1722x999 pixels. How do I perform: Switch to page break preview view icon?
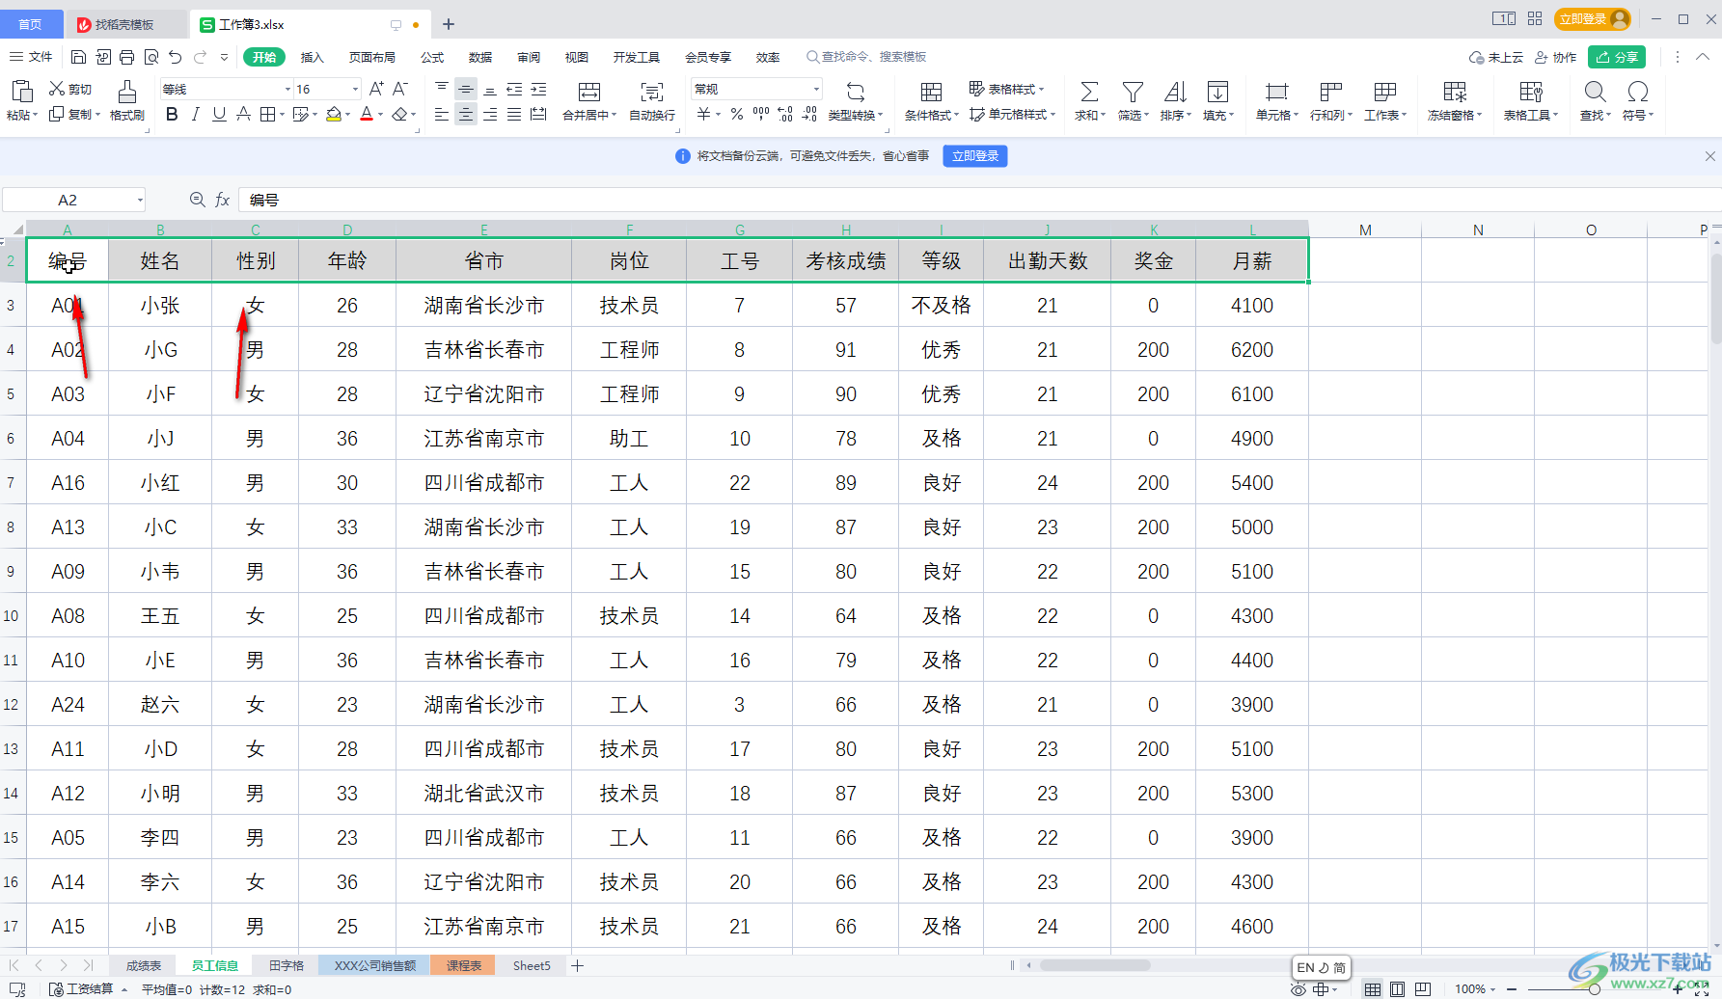point(1423,989)
